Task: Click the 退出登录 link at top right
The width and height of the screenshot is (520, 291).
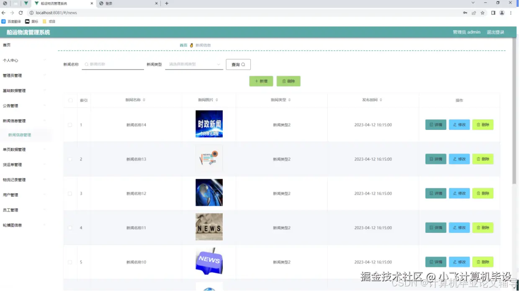Action: coord(495,32)
